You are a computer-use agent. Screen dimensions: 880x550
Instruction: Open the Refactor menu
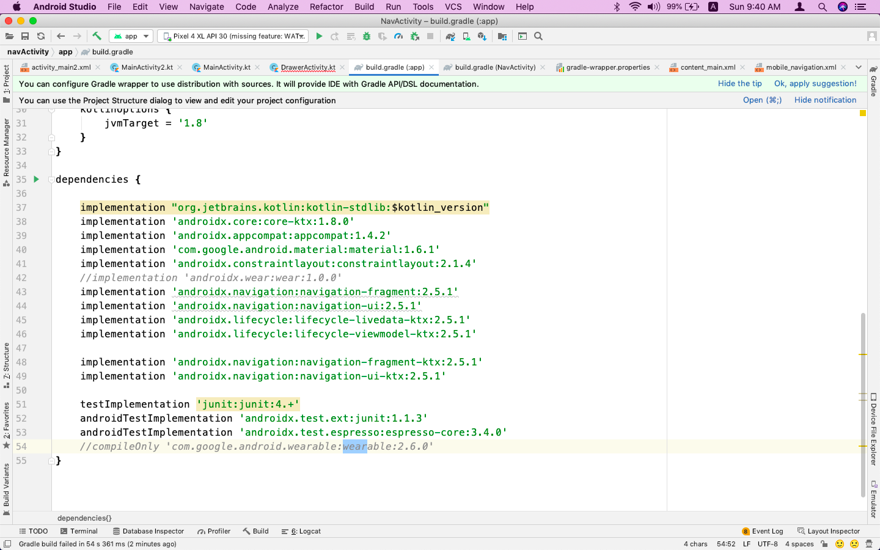[326, 7]
